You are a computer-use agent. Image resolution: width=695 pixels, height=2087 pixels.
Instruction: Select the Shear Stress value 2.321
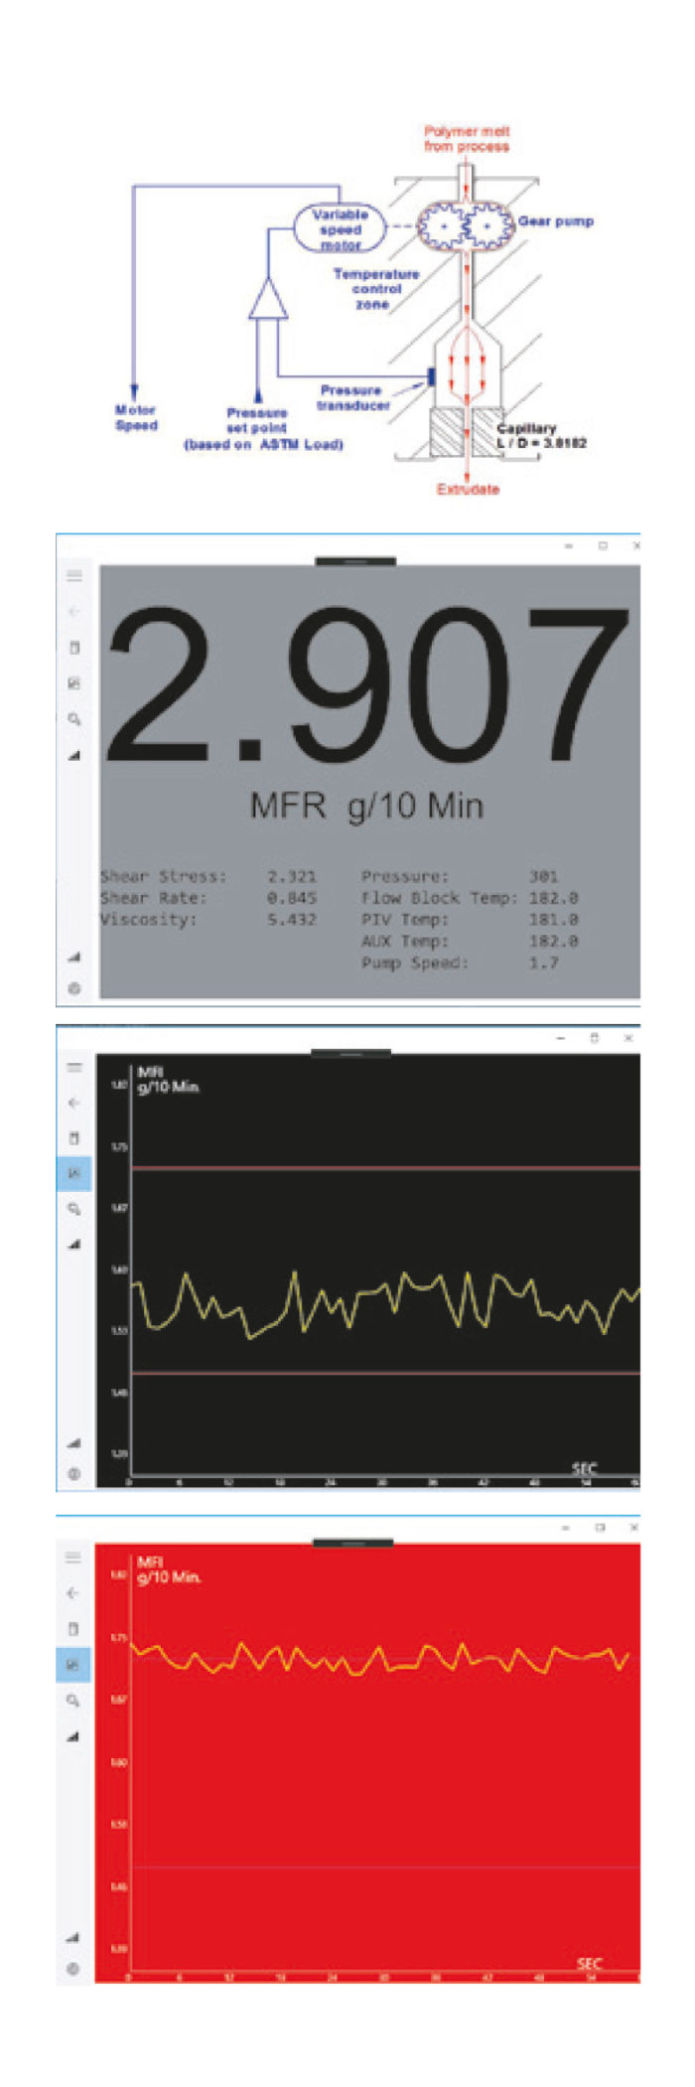[x=292, y=876]
